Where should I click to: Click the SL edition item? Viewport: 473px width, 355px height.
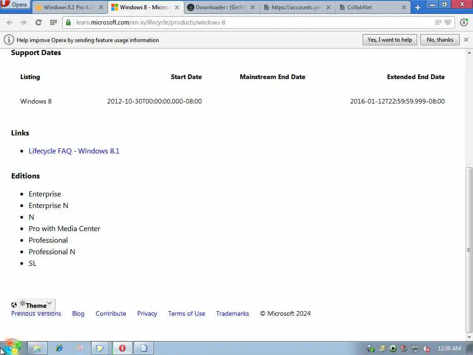click(32, 263)
